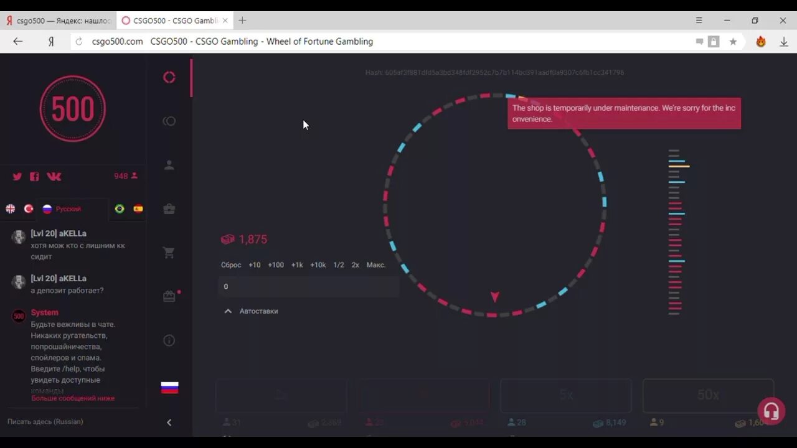This screenshot has width=797, height=448.
Task: Switch chat to the Brazilian flag room
Action: (120, 209)
